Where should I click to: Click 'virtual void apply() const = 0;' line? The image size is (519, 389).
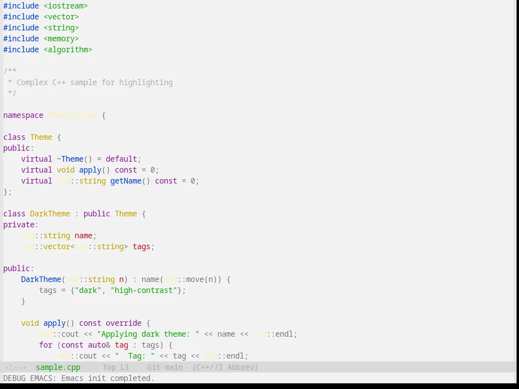[x=90, y=170]
